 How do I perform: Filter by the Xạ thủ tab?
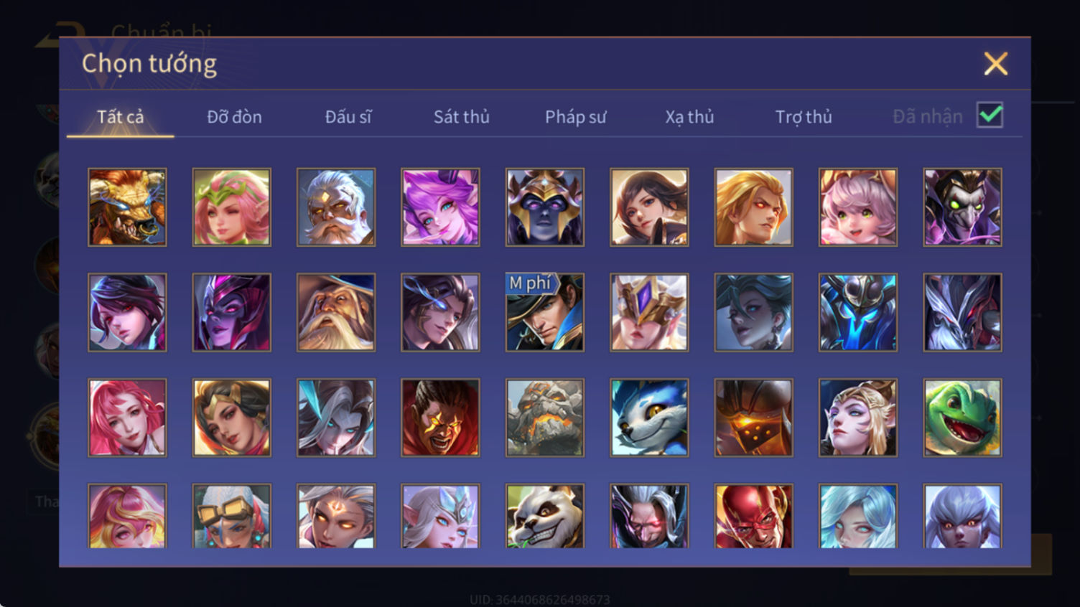pyautogui.click(x=689, y=117)
